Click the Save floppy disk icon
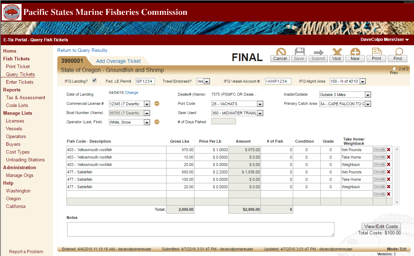The height and width of the screenshot is (256, 414). [x=300, y=52]
